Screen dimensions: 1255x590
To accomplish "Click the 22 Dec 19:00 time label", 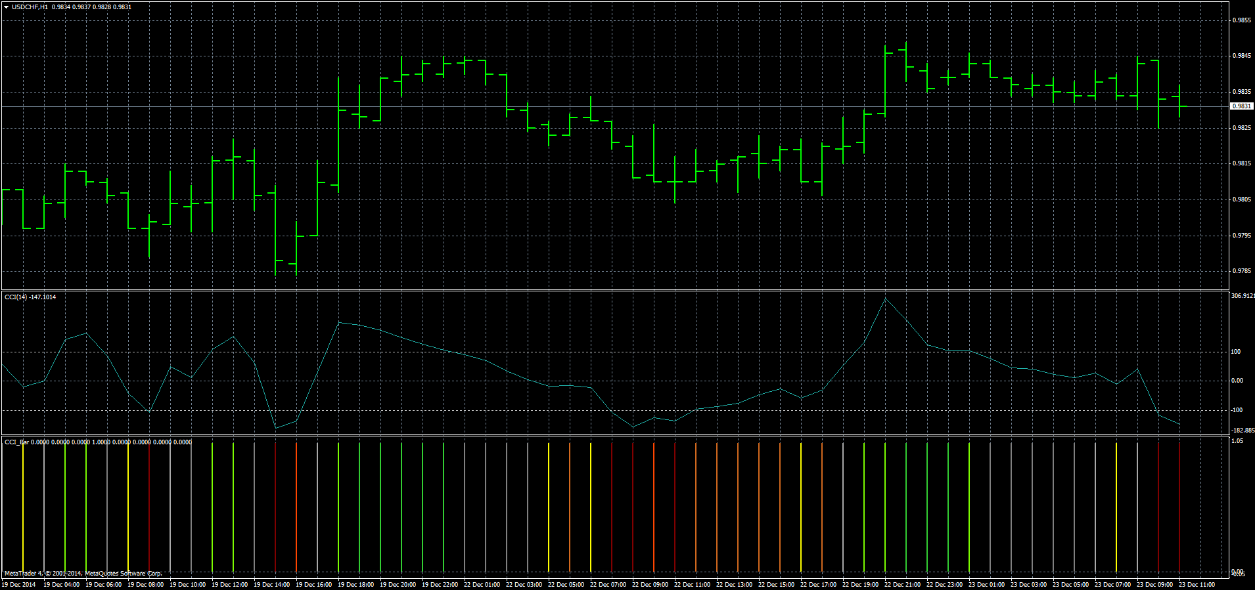I will click(x=860, y=584).
